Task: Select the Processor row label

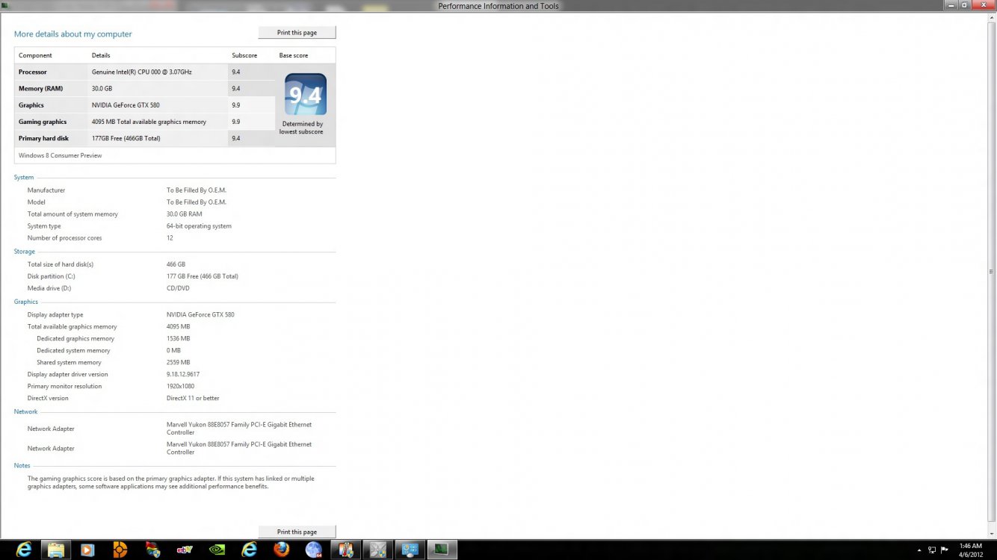Action: pyautogui.click(x=33, y=72)
